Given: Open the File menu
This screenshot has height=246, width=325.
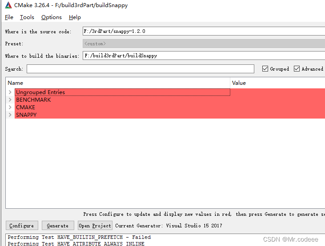Looking at the screenshot, I should click(9, 17).
